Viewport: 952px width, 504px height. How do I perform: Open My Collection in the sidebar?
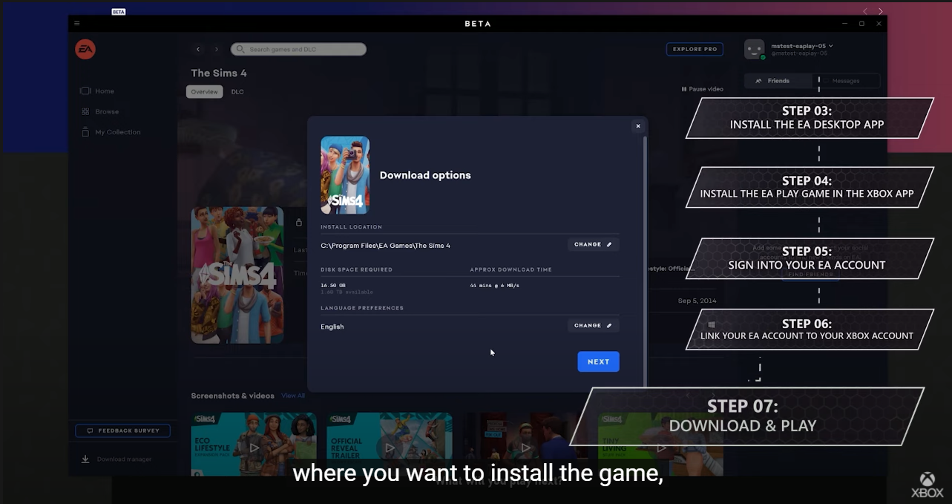[111, 132]
